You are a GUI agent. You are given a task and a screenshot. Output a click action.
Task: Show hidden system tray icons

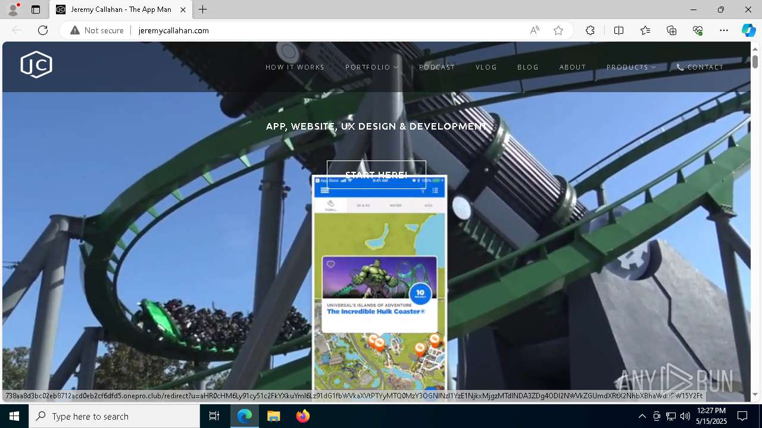tap(642, 416)
